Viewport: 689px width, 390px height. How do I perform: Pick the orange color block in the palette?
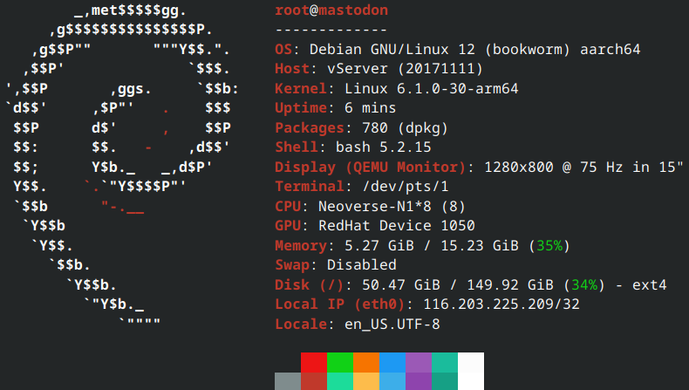(x=366, y=362)
